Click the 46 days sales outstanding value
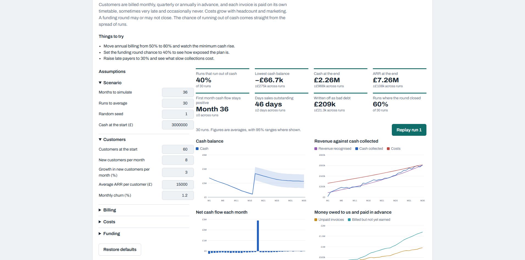 (x=268, y=104)
